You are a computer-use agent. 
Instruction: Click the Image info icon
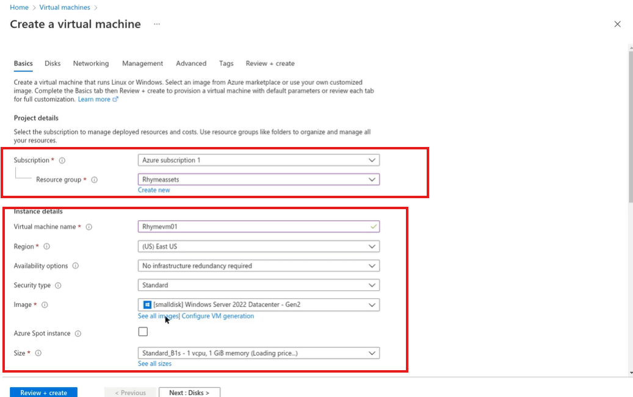[45, 305]
